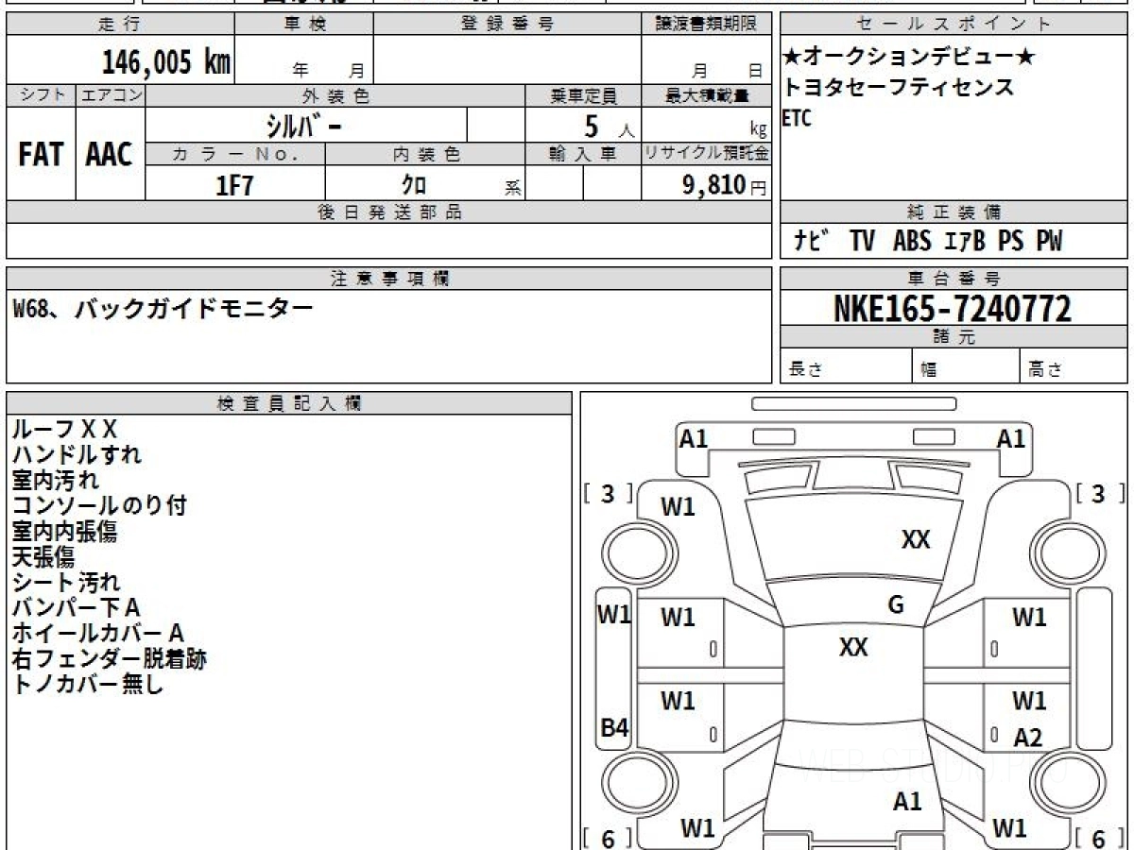
Task: Click the エアB equipment entry
Action: [x=965, y=242]
